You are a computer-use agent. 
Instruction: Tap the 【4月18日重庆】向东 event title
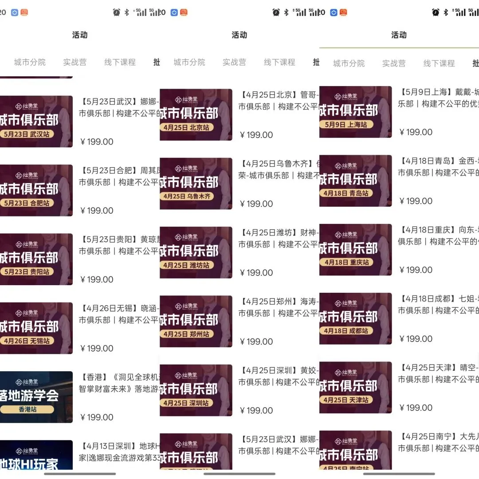(x=438, y=236)
